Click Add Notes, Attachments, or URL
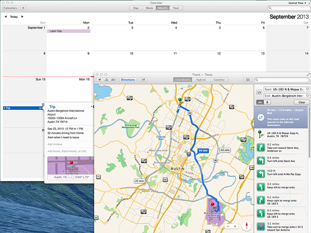Viewport: 311px width, 233px height. pos(67,151)
